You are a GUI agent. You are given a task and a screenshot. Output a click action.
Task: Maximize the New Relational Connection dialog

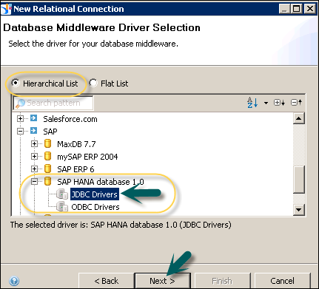[x=297, y=9]
